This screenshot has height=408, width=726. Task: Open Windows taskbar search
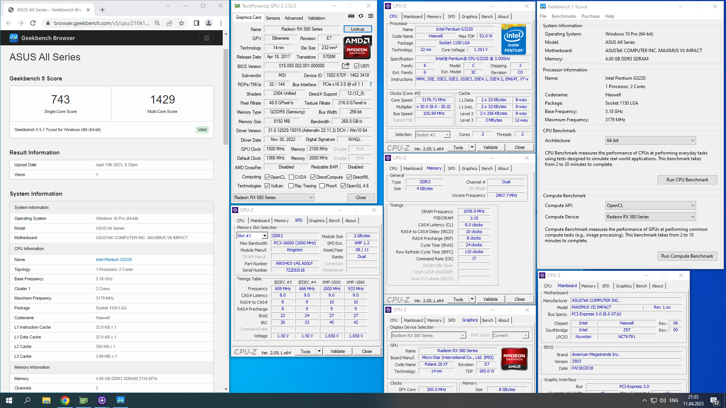tap(27, 400)
